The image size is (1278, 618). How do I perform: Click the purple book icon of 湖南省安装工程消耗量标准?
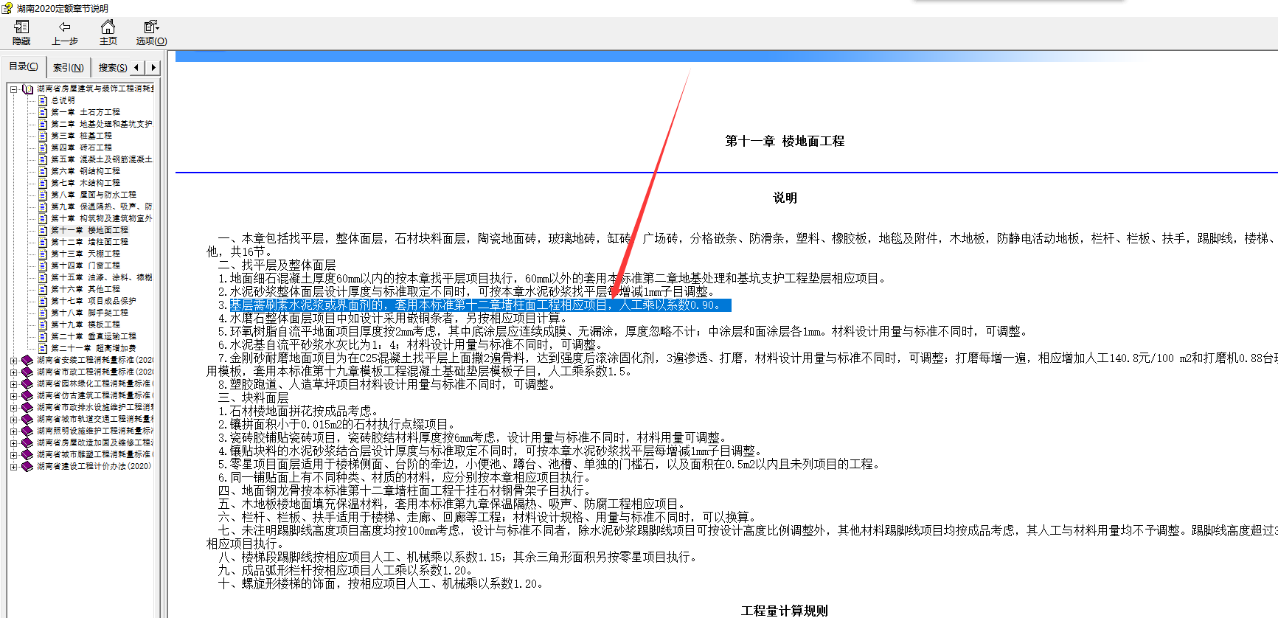27,360
